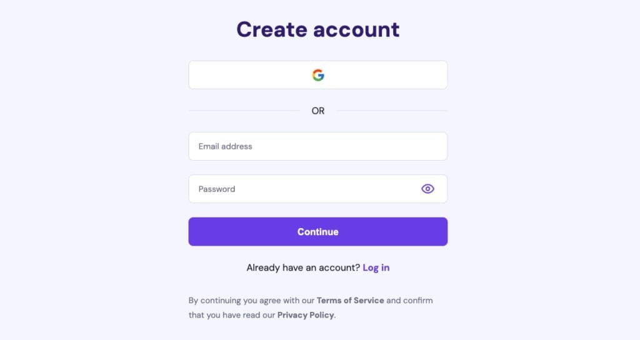
Task: Open the Privacy Policy link
Action: 306,315
